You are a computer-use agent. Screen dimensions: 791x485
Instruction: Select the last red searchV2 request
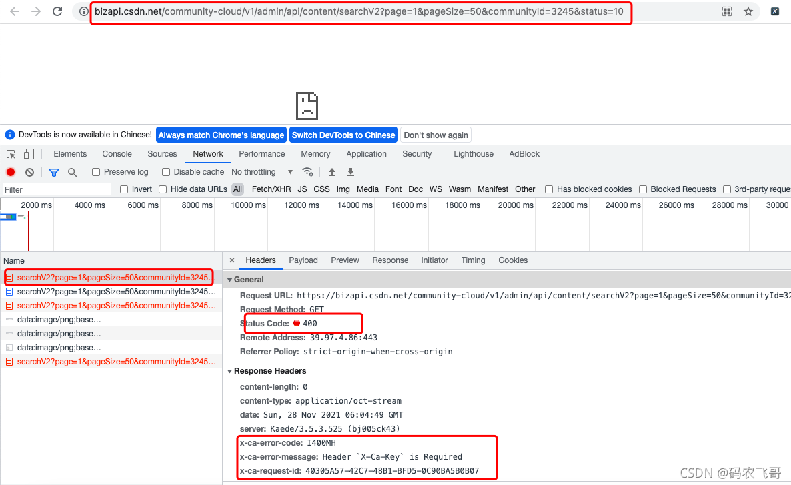point(111,362)
